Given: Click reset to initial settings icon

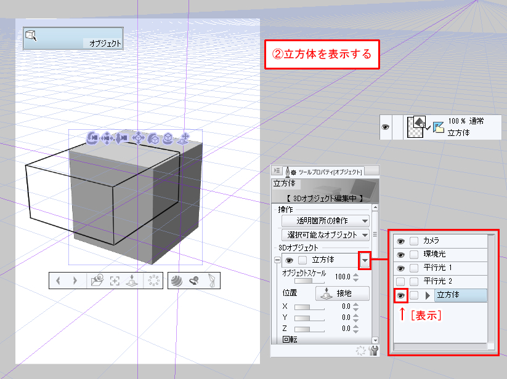Looking at the screenshot, I should (x=361, y=351).
